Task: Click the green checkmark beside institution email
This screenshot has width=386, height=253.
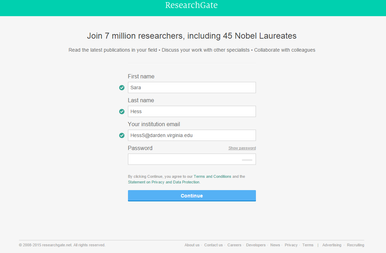Action: 122,135
